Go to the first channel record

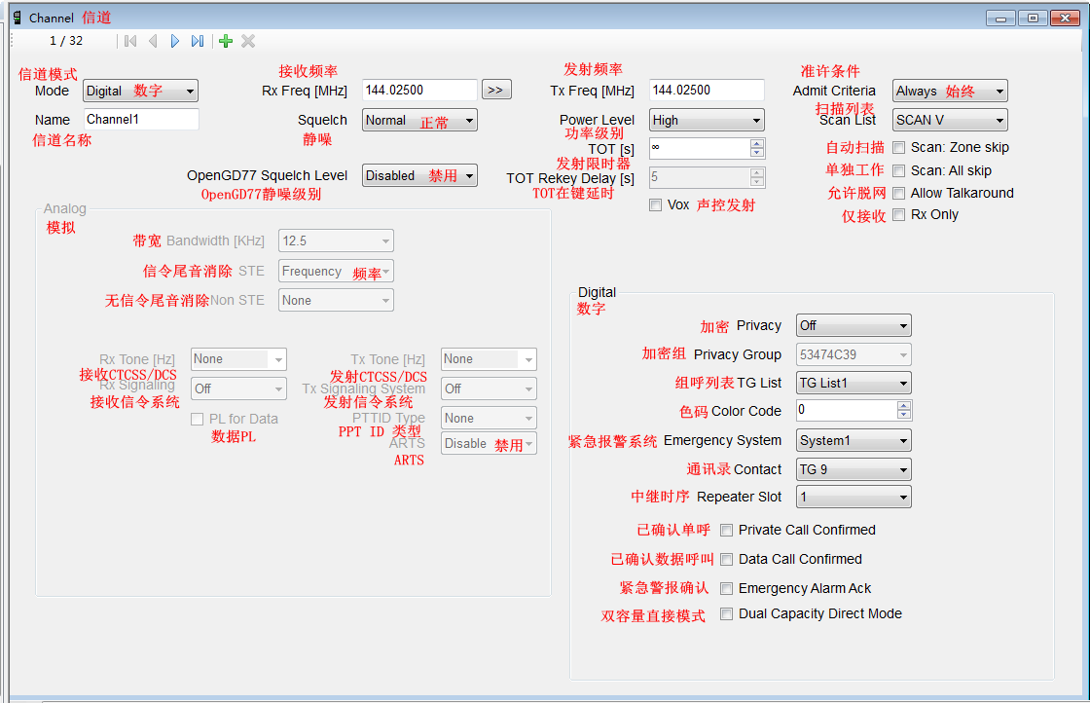pos(129,41)
